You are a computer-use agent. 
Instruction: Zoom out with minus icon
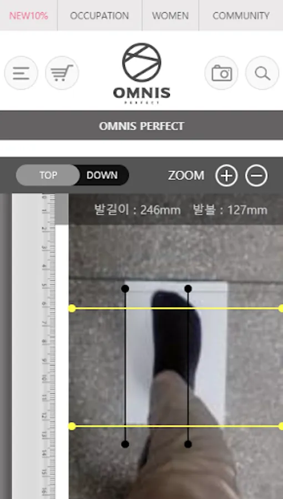[x=256, y=175]
